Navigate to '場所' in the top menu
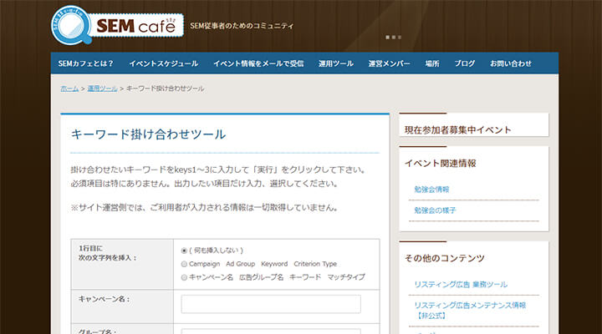This screenshot has height=334, width=602. (x=432, y=63)
